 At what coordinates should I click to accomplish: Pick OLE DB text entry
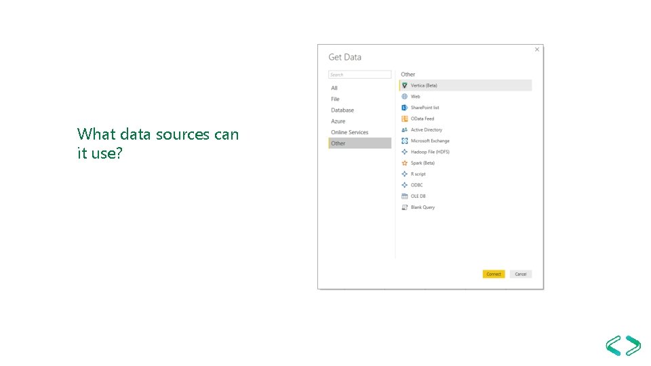click(418, 197)
